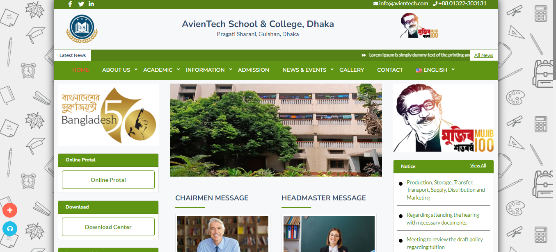This screenshot has height=252, width=556.
Task: Open the Twitter icon in top bar
Action: (x=81, y=4)
